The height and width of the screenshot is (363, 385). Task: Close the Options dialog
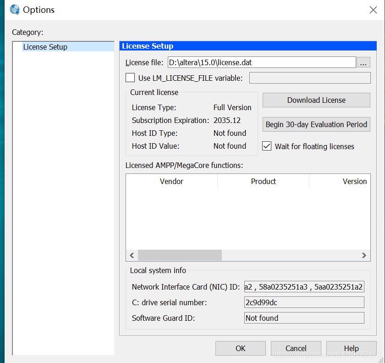tap(373, 10)
